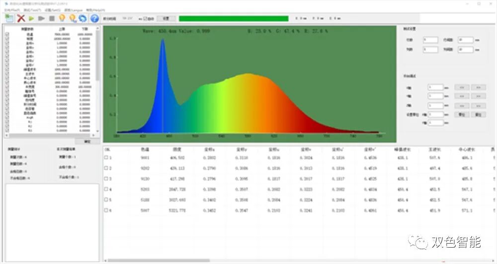Click the gray step-forward play icon
497x264 pixels.
(x=42, y=19)
